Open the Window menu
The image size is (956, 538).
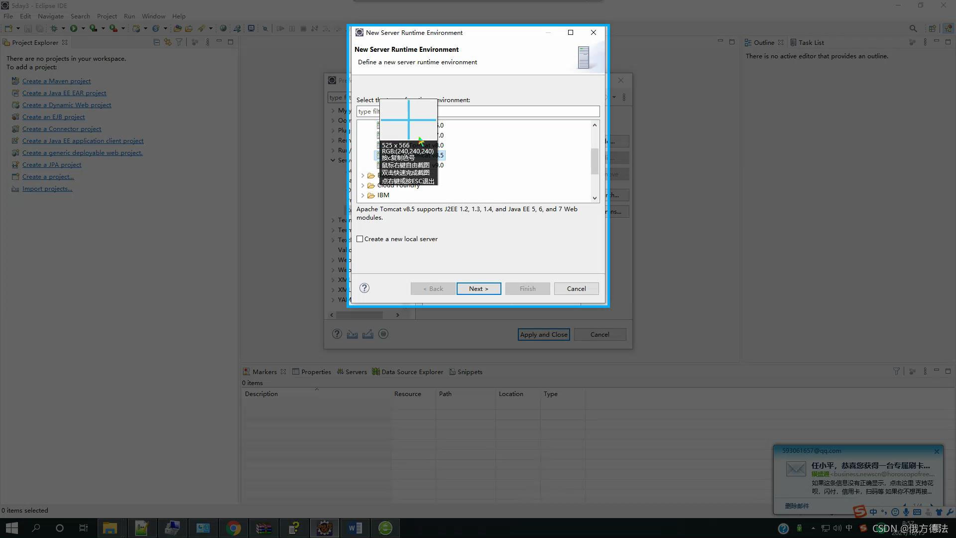click(x=153, y=16)
